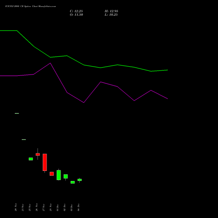The height and width of the screenshot is (218, 218).
Task: Click the '01 Dec' date axis label
Action: coord(58,207)
